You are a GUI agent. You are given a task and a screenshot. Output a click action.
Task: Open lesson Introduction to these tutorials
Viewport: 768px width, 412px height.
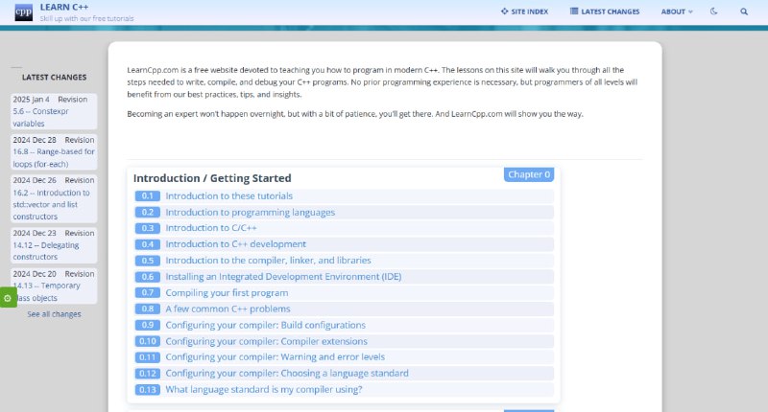(x=228, y=196)
